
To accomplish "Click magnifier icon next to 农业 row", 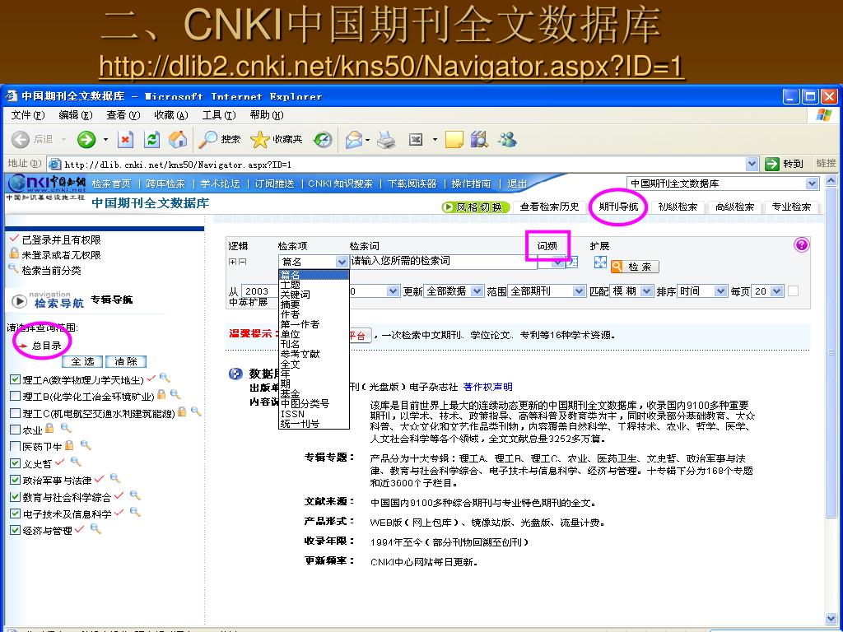I will click(66, 428).
